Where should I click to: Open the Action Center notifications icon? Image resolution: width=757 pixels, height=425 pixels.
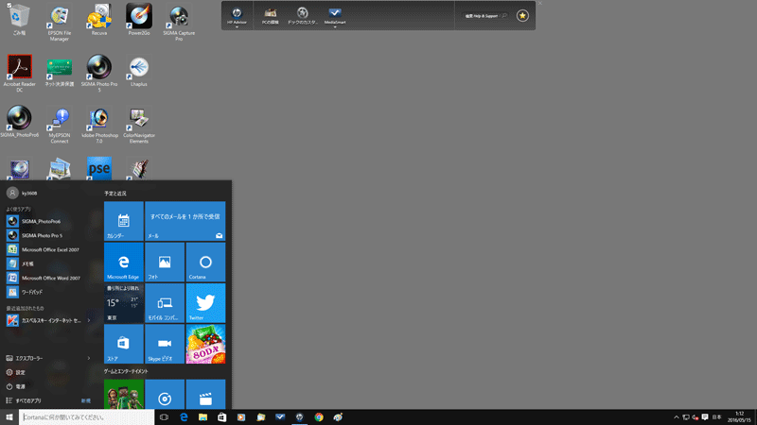click(705, 417)
